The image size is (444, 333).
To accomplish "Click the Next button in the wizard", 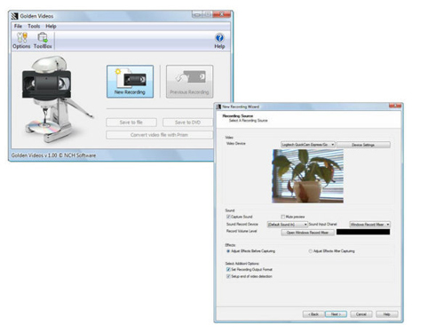I will tap(336, 314).
